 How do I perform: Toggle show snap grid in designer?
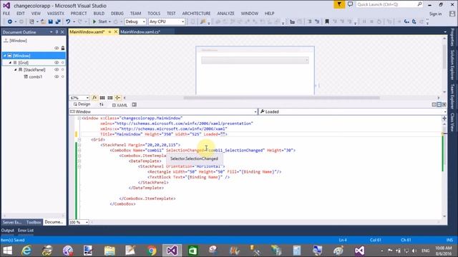click(102, 98)
